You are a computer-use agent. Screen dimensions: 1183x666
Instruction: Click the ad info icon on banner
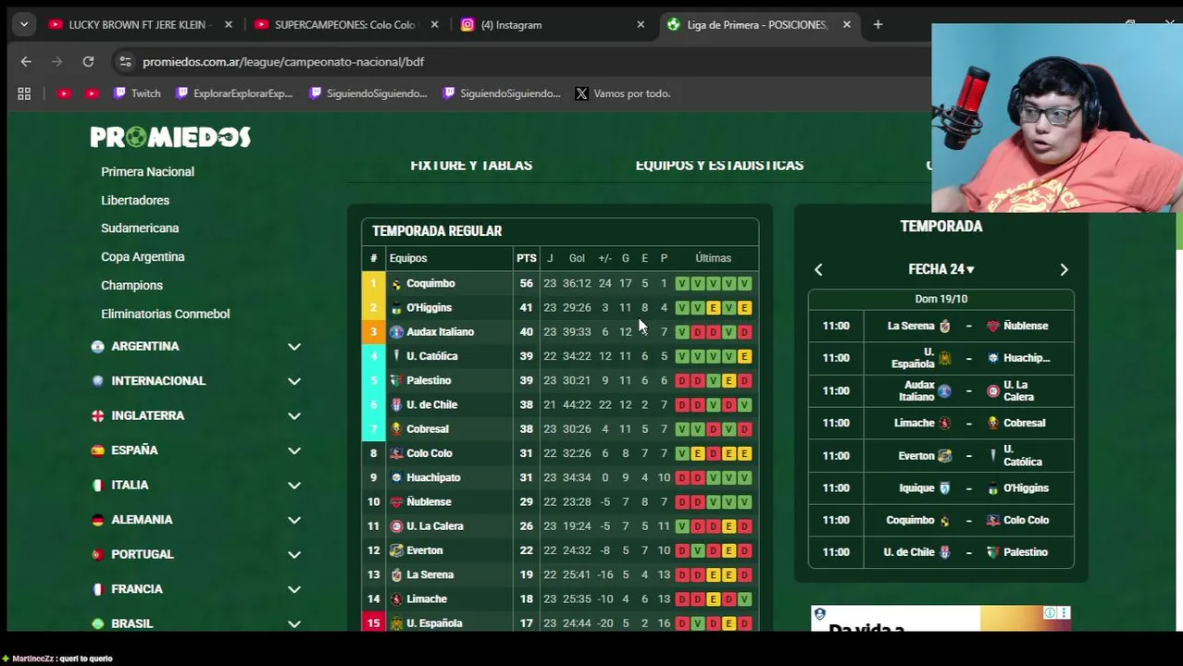[1050, 613]
